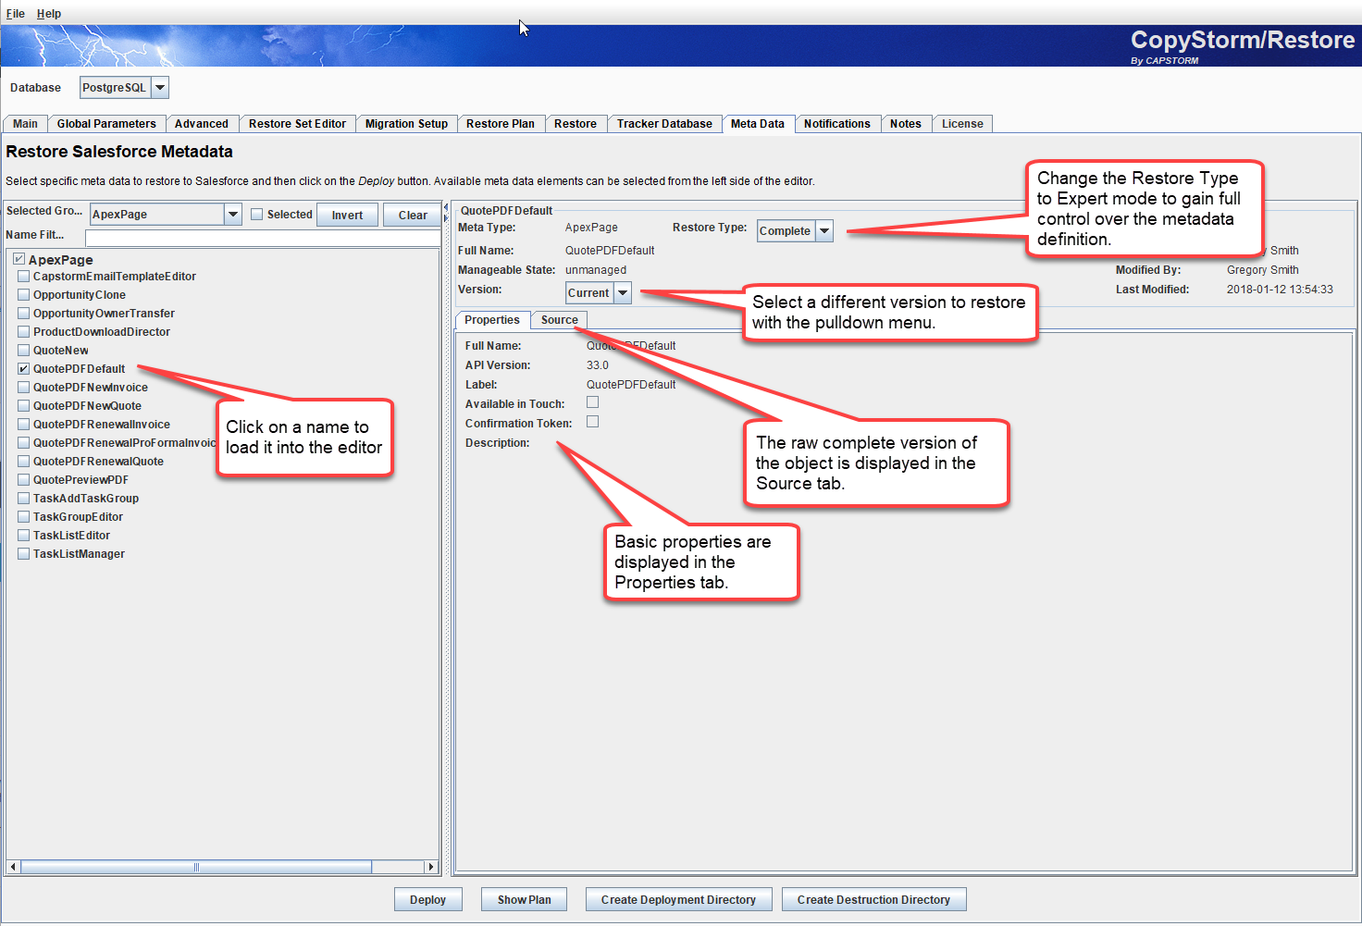Load QuotePDFRenewalQuote into the editor
Screen dimensions: 1362x926
coord(98,462)
